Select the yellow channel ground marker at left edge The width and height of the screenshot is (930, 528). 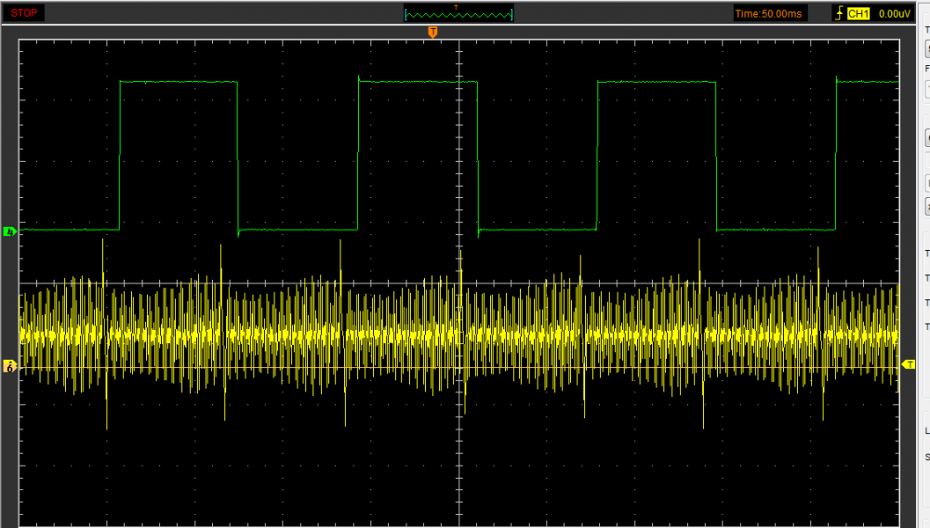[10, 367]
